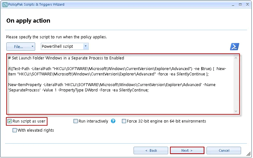Click the Next button
The height and width of the screenshot is (158, 253).
187,150
